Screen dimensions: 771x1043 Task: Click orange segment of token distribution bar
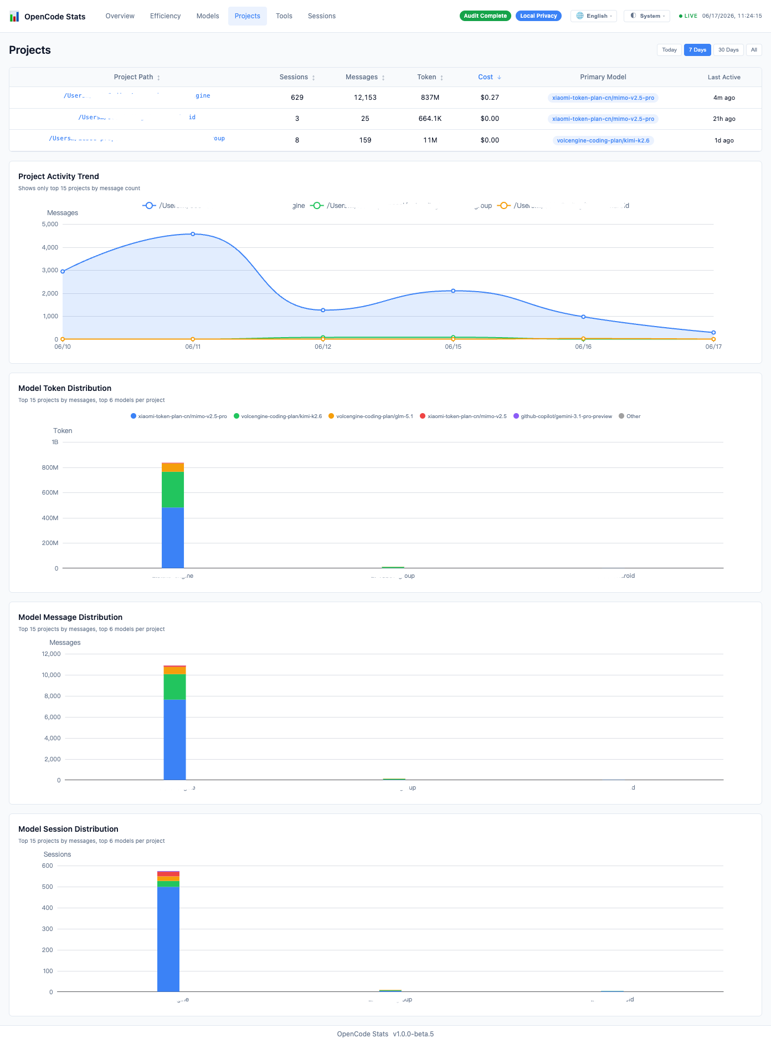[173, 467]
